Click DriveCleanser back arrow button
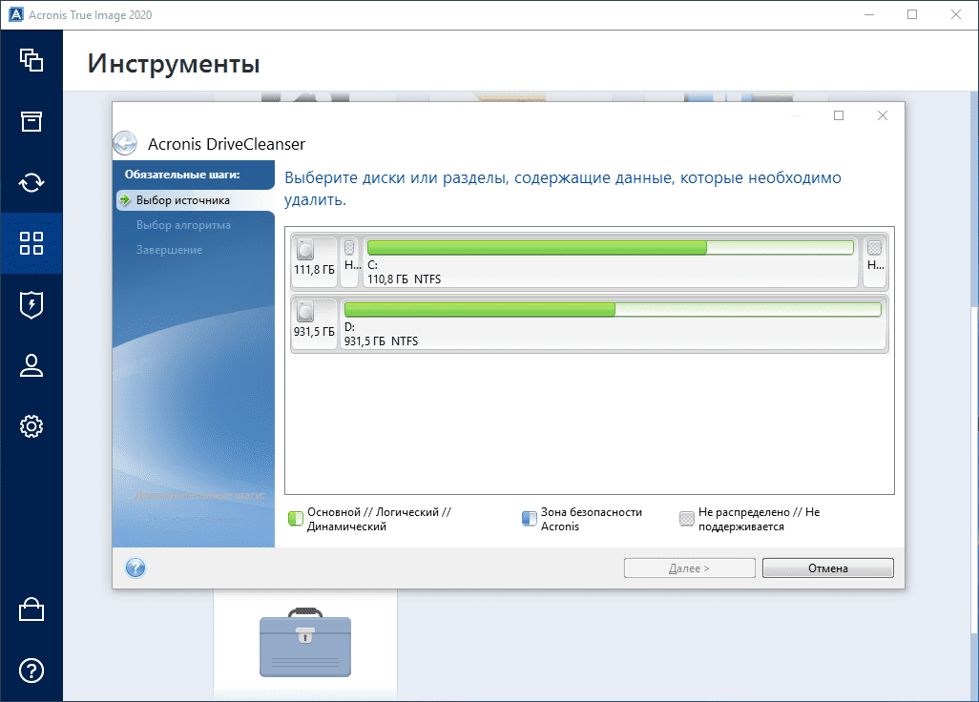Screen dimensions: 979x702 click(125, 144)
